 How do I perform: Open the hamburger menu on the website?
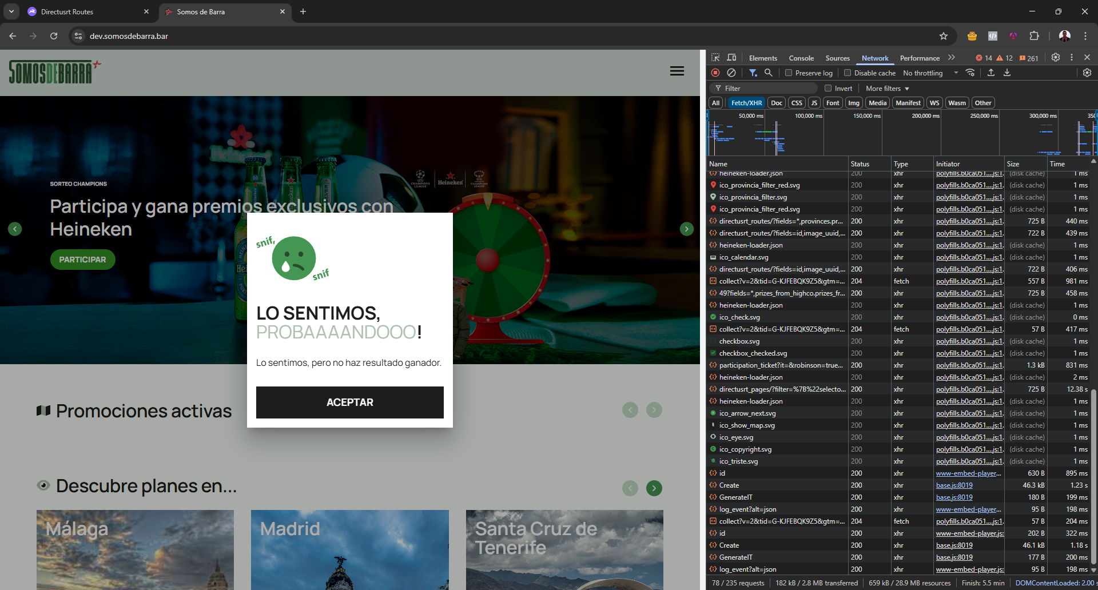677,71
